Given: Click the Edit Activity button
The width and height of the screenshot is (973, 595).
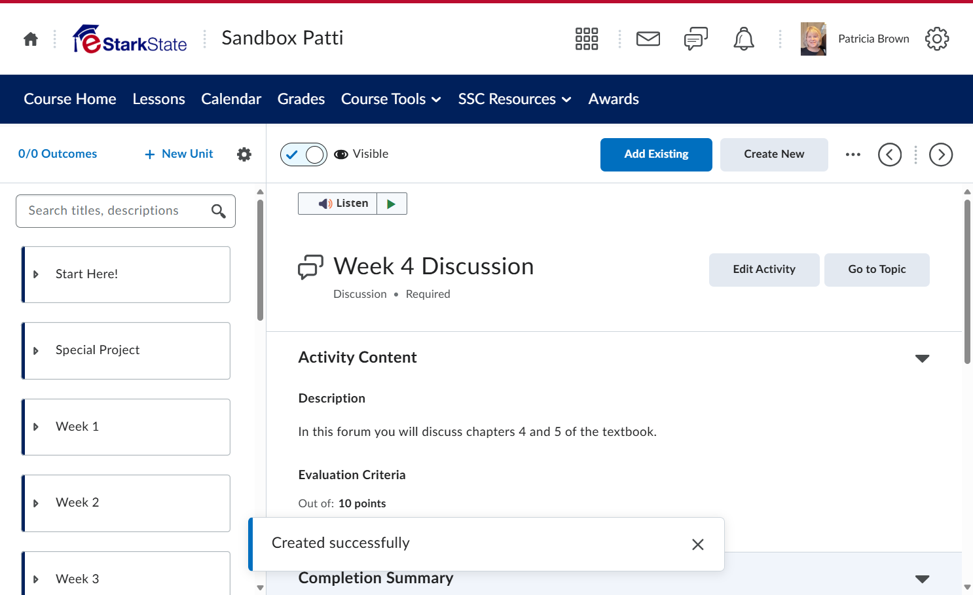Looking at the screenshot, I should 764,270.
